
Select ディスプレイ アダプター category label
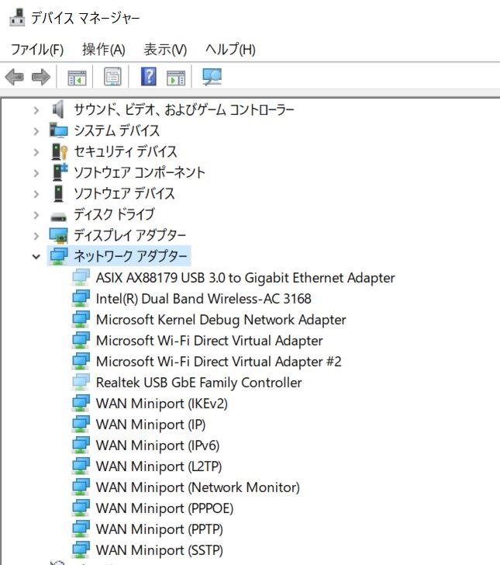[130, 235]
